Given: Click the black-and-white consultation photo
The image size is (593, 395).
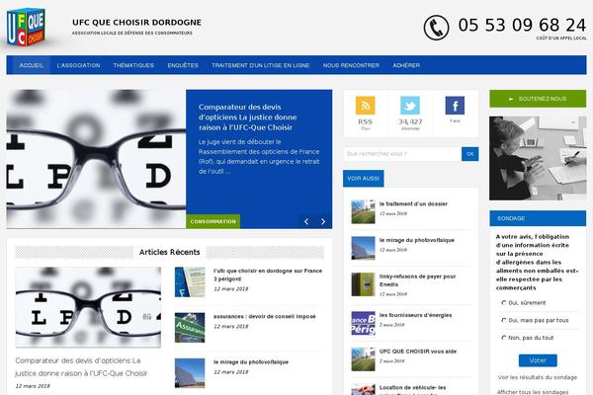Looking at the screenshot, I should 538,158.
